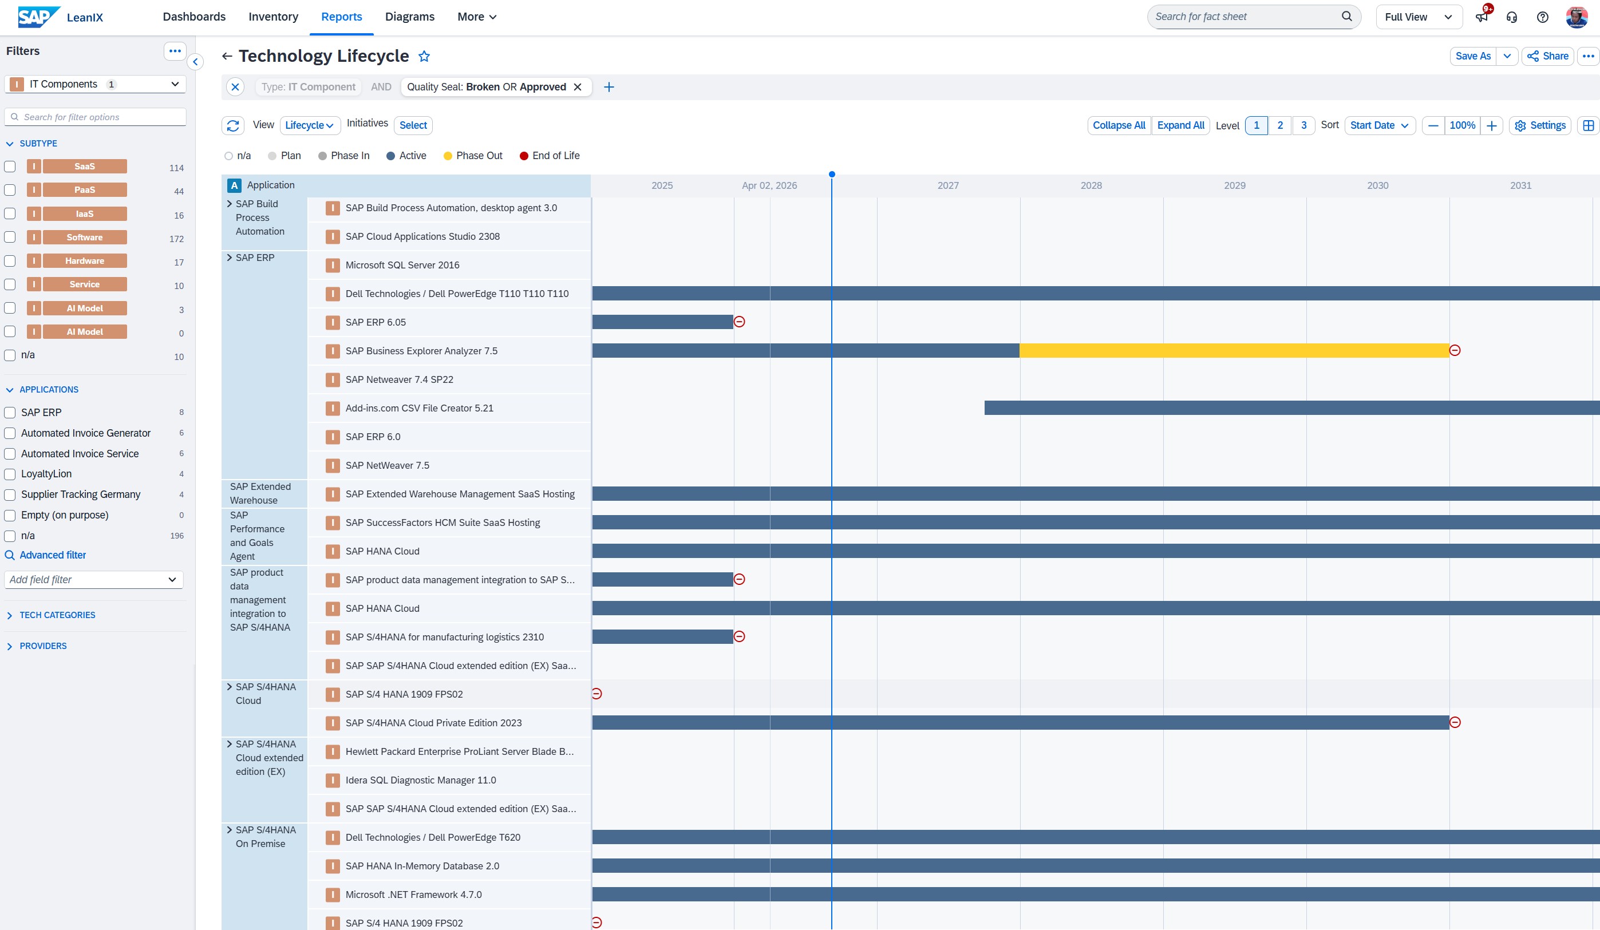Click Collapse All
Screen dimensions: 1600x930
(1119, 126)
